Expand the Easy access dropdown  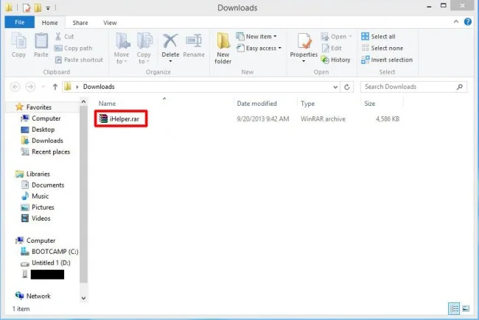tap(259, 49)
